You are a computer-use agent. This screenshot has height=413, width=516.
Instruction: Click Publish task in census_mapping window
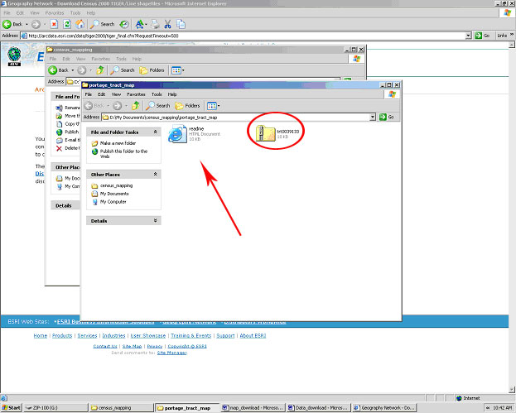point(67,132)
